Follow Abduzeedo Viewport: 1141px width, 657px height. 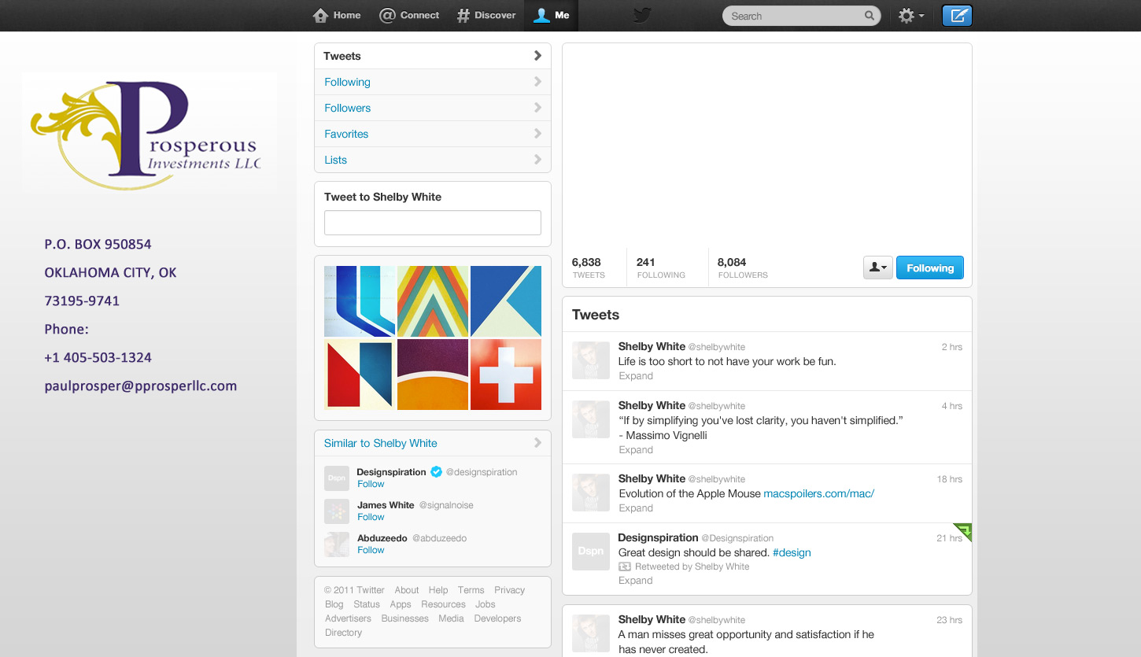[371, 550]
